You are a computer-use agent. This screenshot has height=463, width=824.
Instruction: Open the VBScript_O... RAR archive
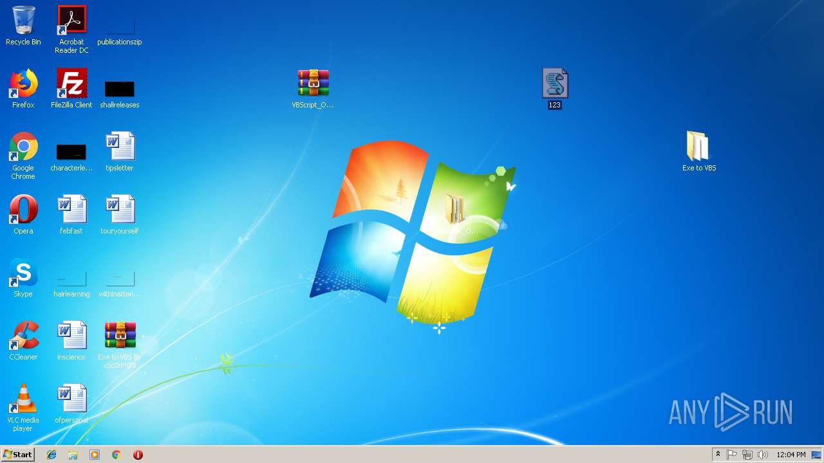point(313,89)
